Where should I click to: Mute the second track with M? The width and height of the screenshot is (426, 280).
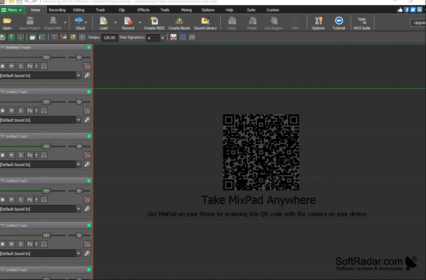point(11,111)
